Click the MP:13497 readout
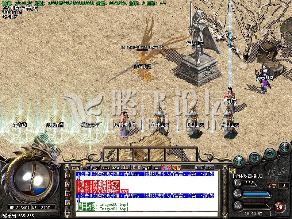Image resolution: width=292 pixels, height=219 pixels. (x=41, y=207)
